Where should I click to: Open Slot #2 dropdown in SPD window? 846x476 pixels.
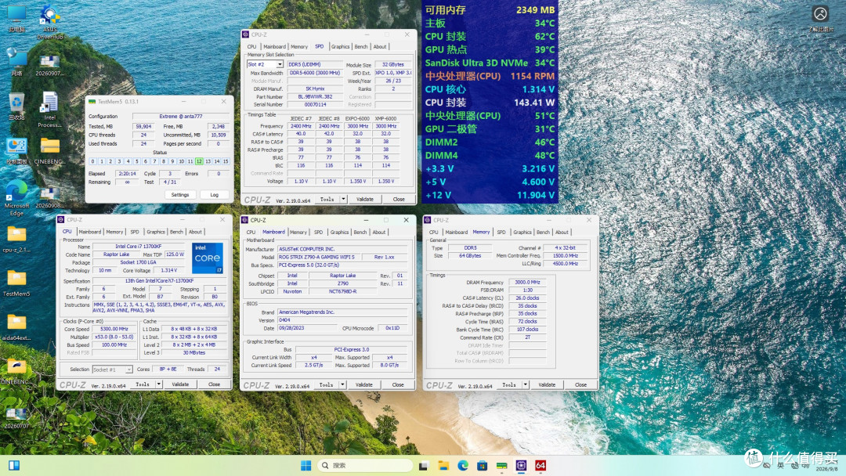(280, 64)
